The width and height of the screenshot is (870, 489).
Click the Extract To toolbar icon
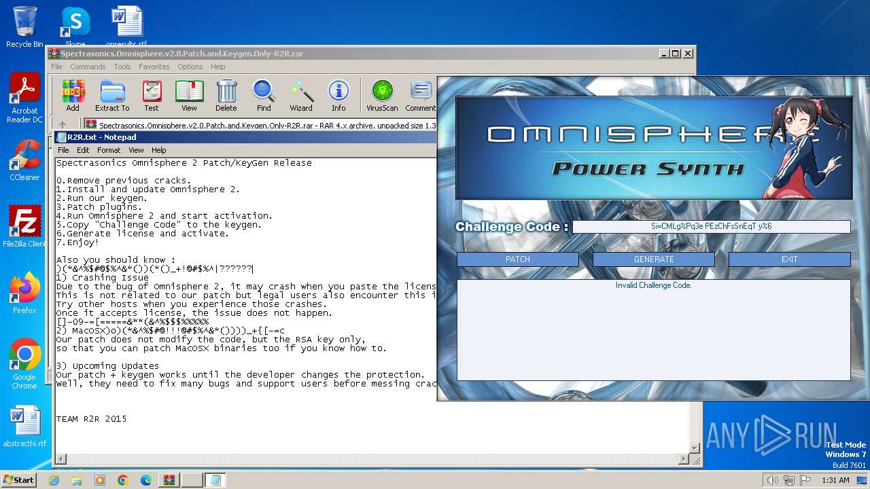[112, 95]
